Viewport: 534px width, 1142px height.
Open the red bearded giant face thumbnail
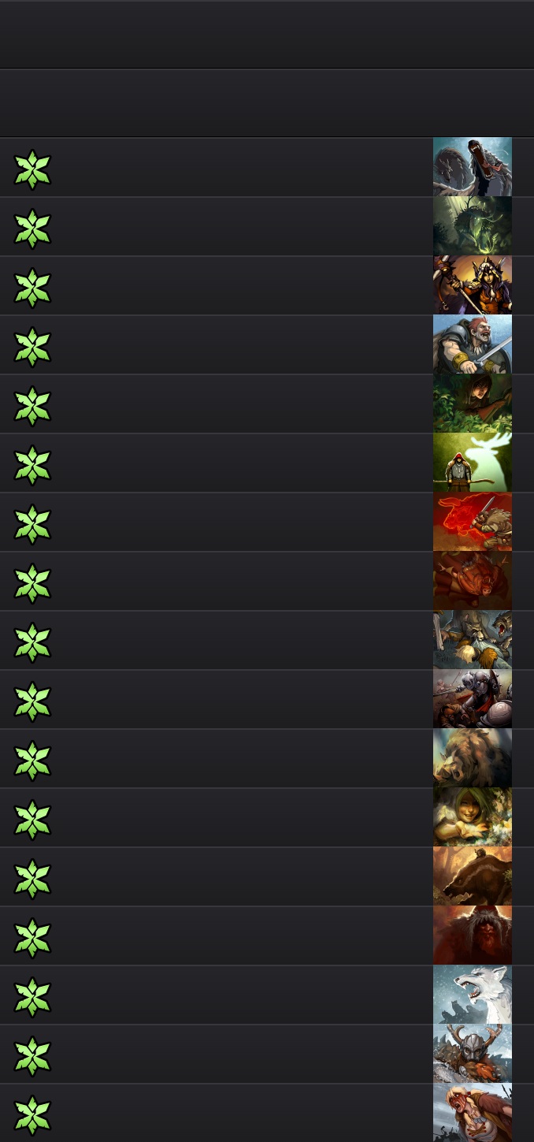click(473, 936)
